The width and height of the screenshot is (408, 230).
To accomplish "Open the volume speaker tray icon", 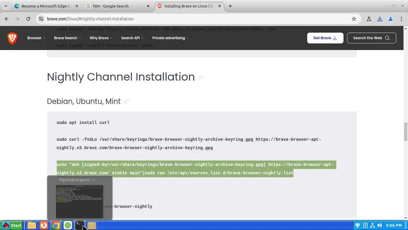I will click(379, 225).
